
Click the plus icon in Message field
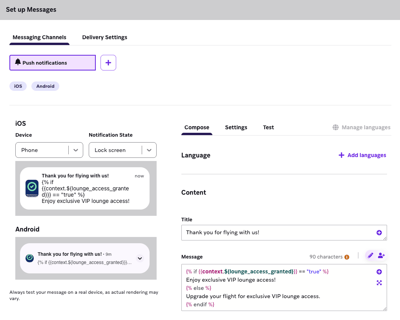[379, 272]
